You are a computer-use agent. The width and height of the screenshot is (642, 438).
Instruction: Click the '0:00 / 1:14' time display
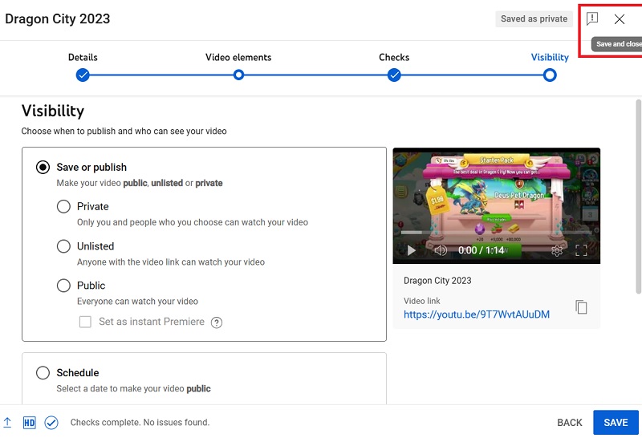(481, 250)
